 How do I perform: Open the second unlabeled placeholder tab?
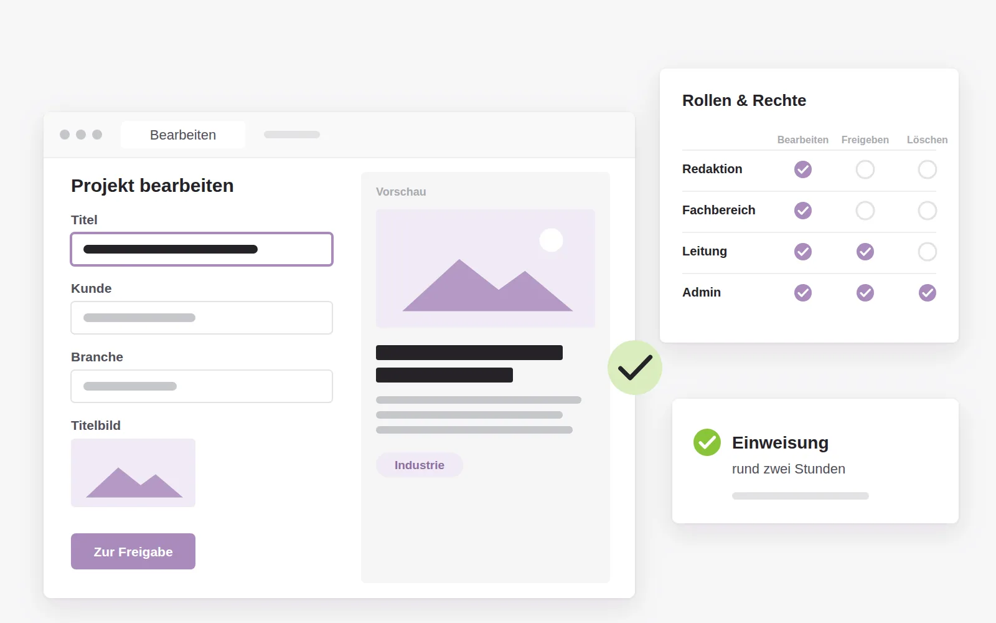(292, 135)
